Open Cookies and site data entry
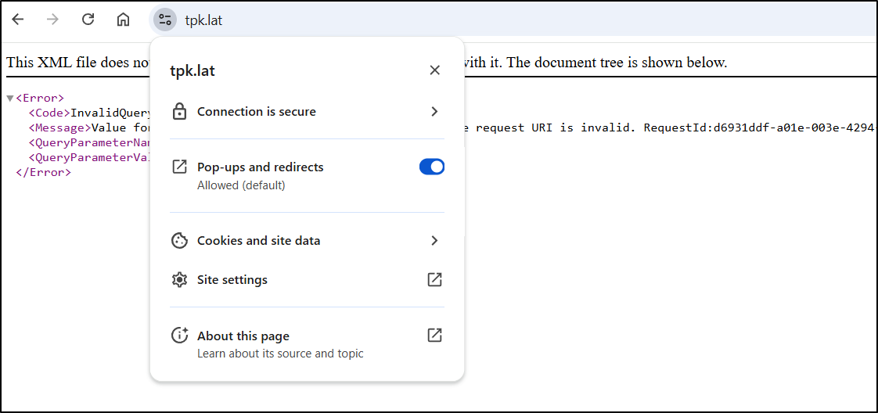This screenshot has height=413, width=878. click(258, 241)
